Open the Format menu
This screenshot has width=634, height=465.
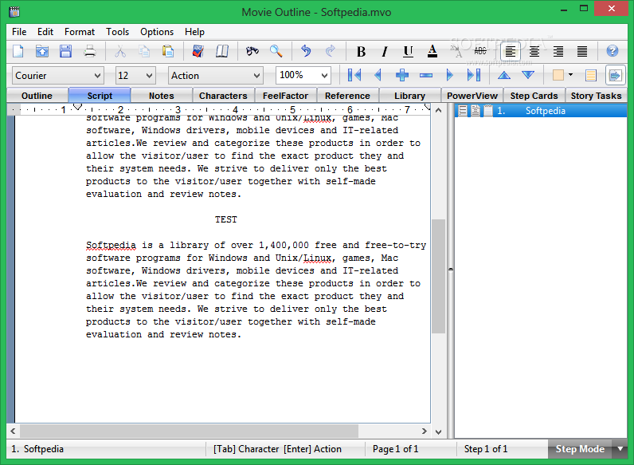point(80,32)
